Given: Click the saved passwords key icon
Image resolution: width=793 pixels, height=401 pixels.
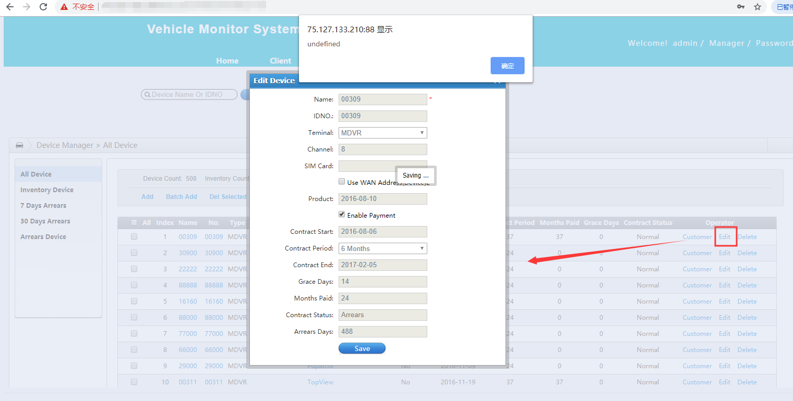Looking at the screenshot, I should click(x=741, y=7).
